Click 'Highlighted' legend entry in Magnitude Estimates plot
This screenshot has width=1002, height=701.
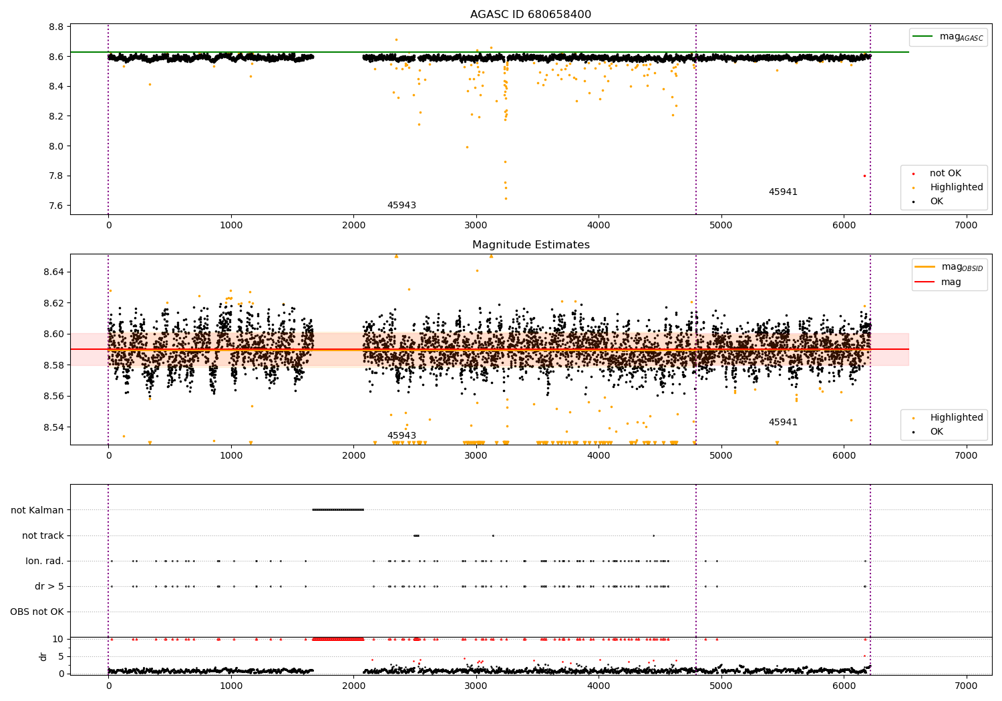[957, 417]
